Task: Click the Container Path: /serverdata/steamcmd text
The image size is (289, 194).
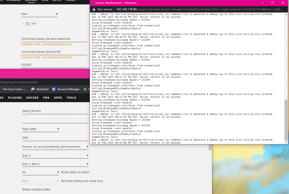Action: tap(46, 44)
